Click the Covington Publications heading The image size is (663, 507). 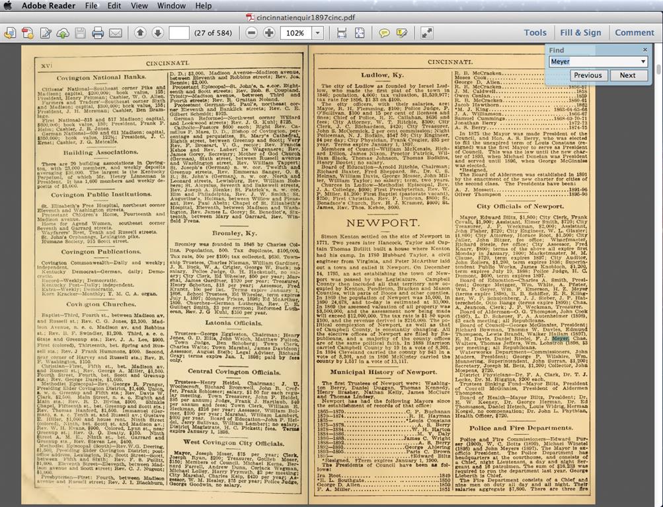click(x=100, y=252)
